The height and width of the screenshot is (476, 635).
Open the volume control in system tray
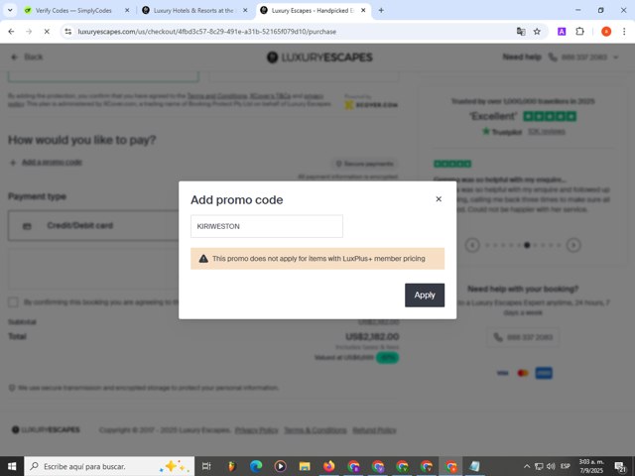pyautogui.click(x=551, y=466)
